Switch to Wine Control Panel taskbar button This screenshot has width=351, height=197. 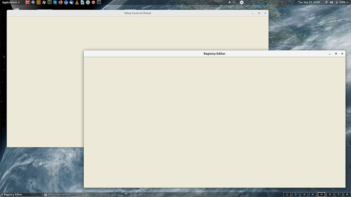(65, 195)
